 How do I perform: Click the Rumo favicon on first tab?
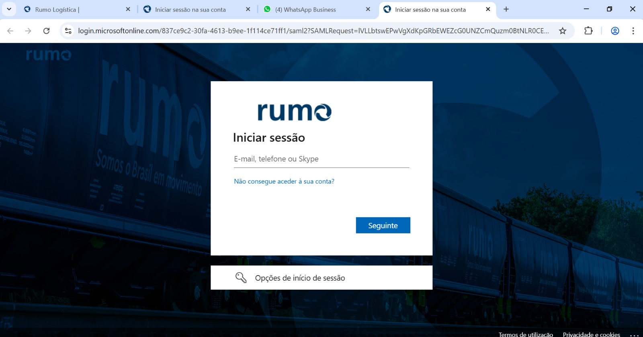point(27,9)
